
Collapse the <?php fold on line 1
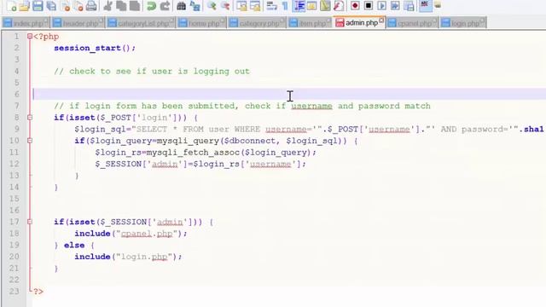(30, 36)
